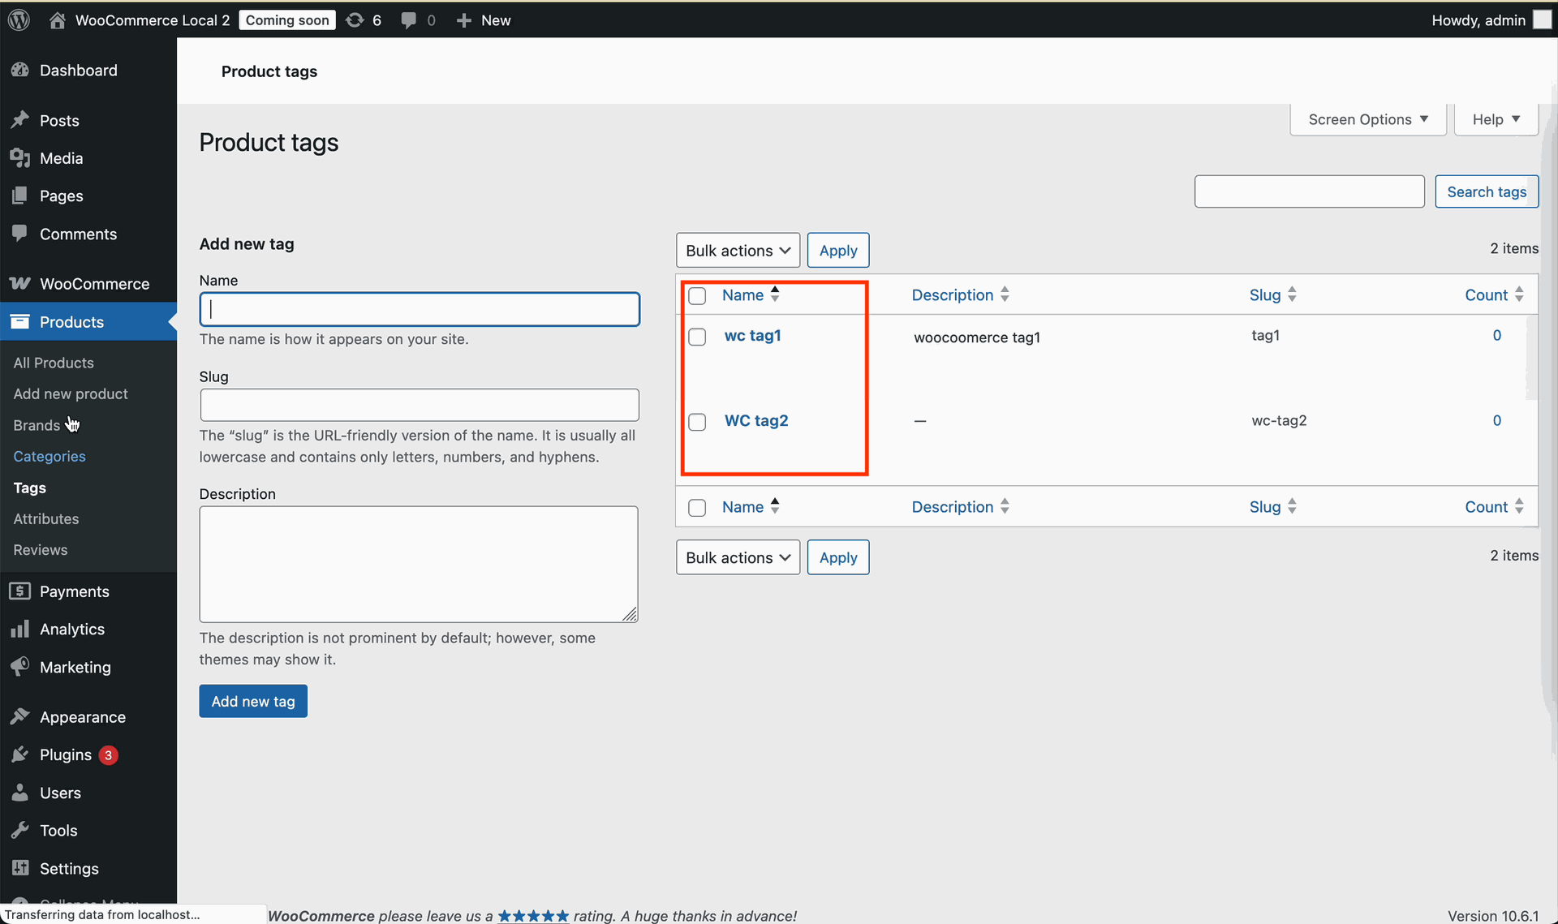Open Reviews submenu item

41,549
